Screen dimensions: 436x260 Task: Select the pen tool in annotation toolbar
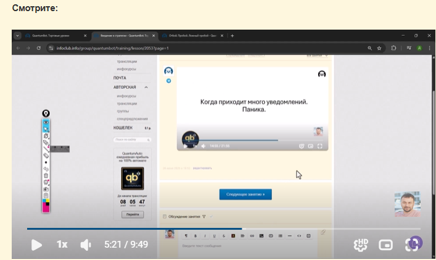[46, 136]
